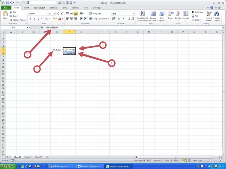
Task: Click the column G header
Action: (81, 32)
